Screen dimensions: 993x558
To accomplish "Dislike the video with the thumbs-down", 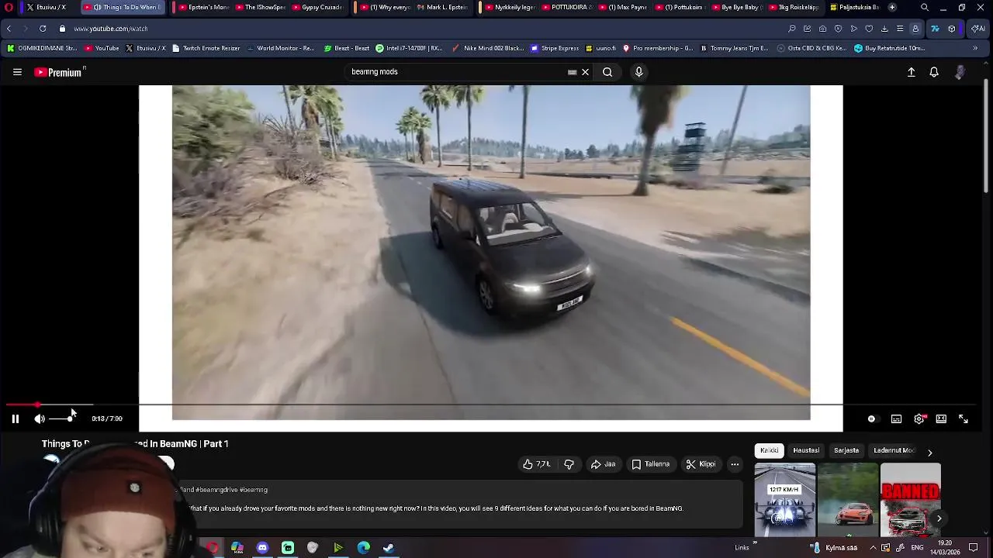I will click(x=569, y=464).
